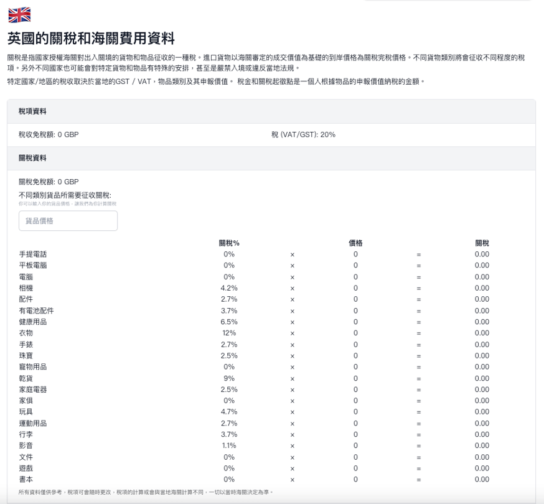The height and width of the screenshot is (504, 544).
Task: Click the 稅 (VAT/GST): 20% text
Action: point(303,134)
